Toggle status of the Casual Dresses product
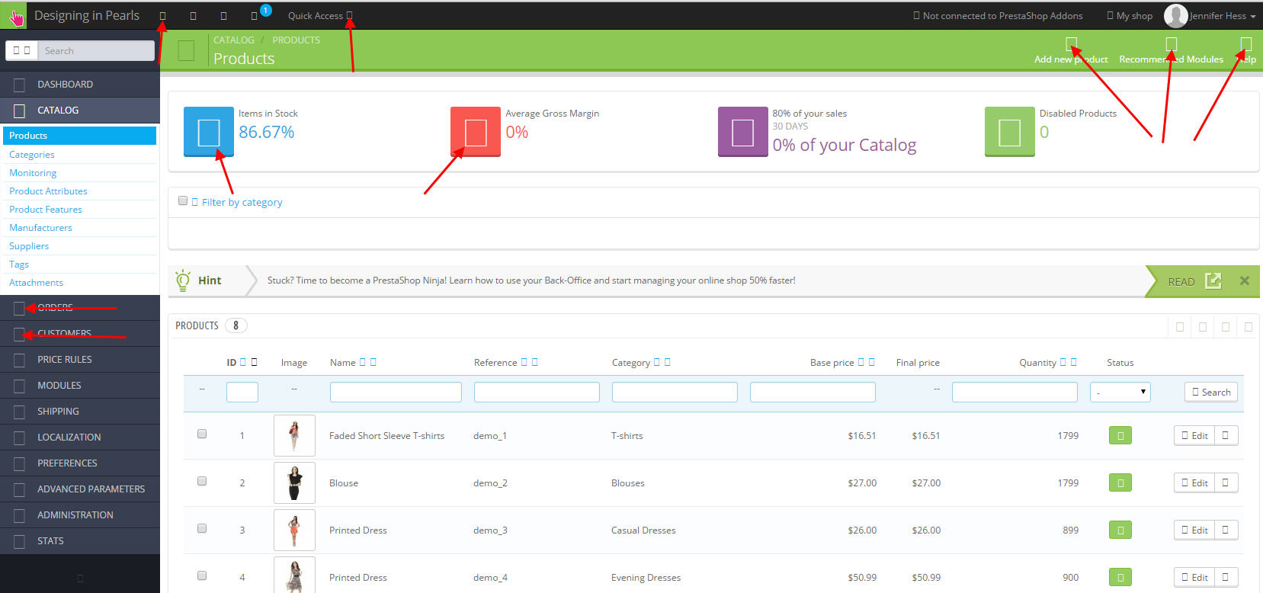 (1120, 530)
